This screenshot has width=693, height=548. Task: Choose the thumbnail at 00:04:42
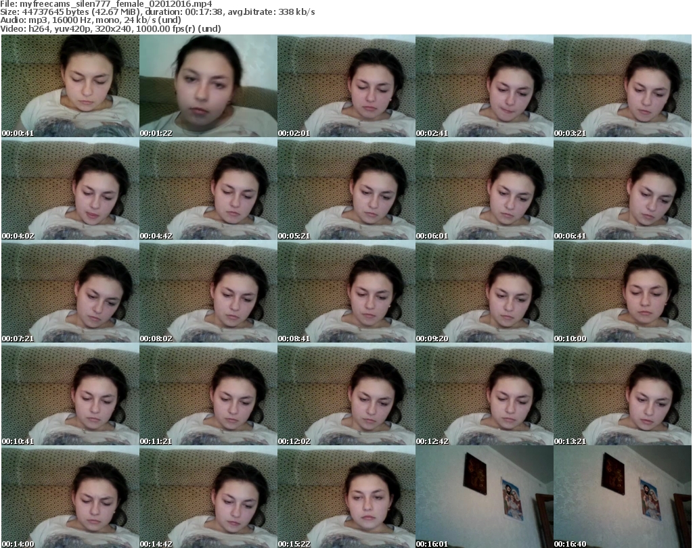point(208,189)
